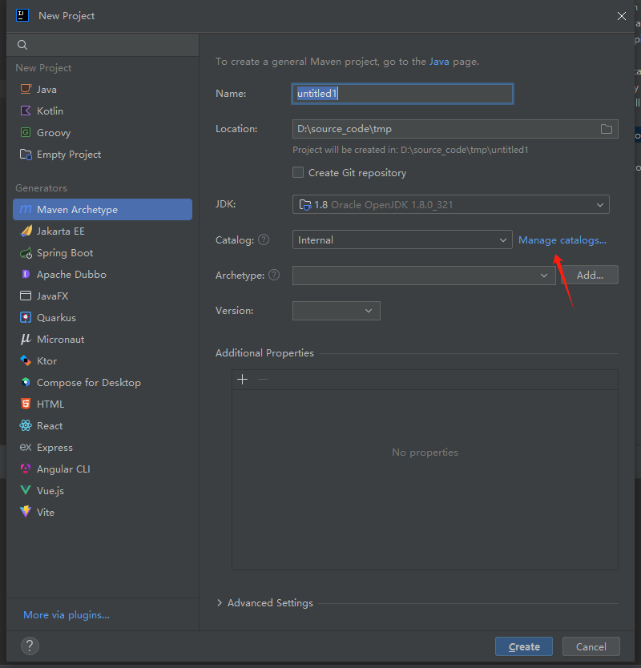Click the Add... archetype button
Screen dimensions: 641x668
coord(590,276)
